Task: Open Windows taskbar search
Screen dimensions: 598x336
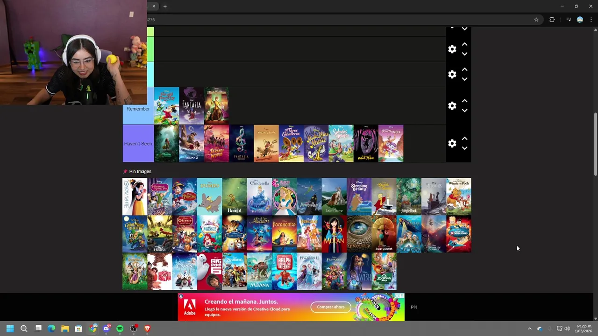Action: click(24, 329)
